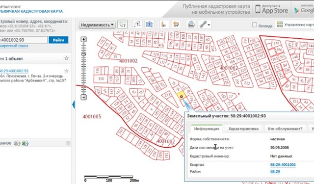This screenshot has width=314, height=184.
Task: Zoom out with the minus button
Action: coord(83,97)
